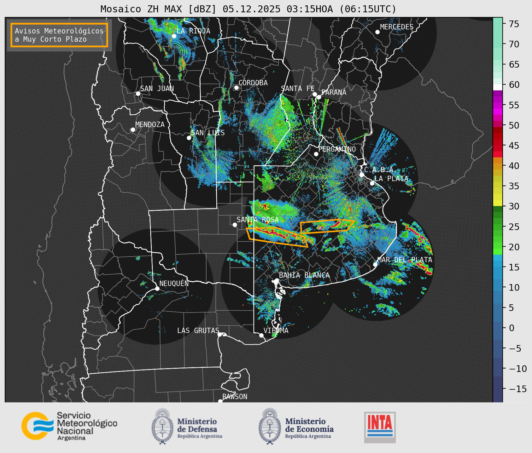
Task: Click the Ministerio de Economía crest
Action: [x=270, y=427]
